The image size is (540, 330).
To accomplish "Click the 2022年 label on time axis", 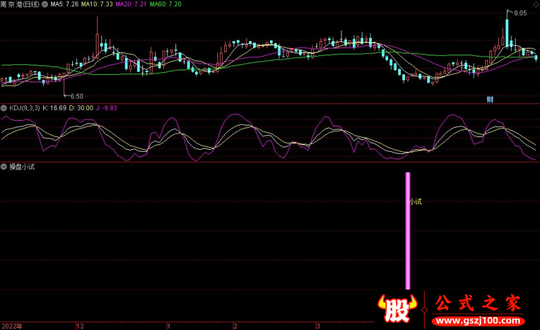I will point(13,325).
